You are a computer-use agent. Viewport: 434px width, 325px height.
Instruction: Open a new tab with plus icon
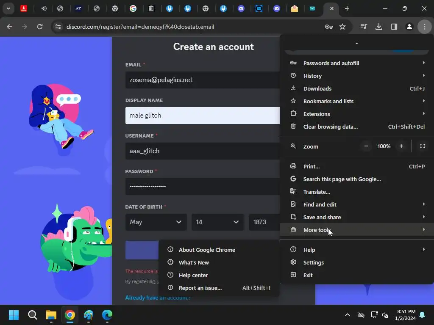pos(347,8)
